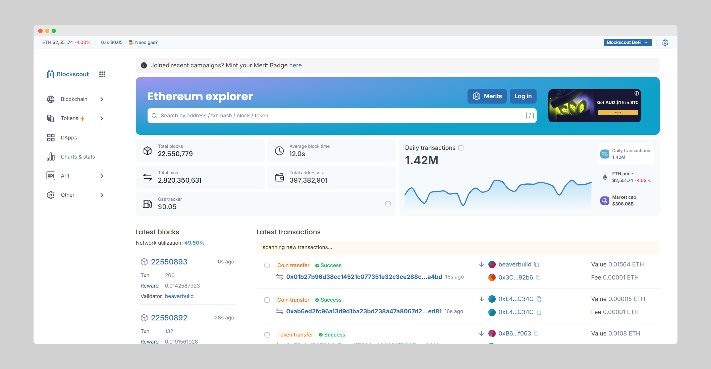The image size is (711, 369).
Task: Select Market cap chart indicator
Action: point(626,200)
